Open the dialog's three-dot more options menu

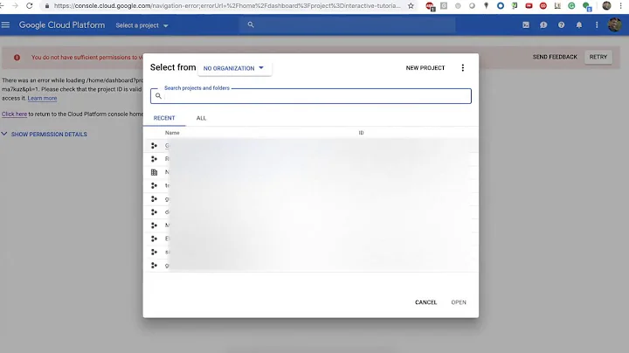tap(462, 68)
